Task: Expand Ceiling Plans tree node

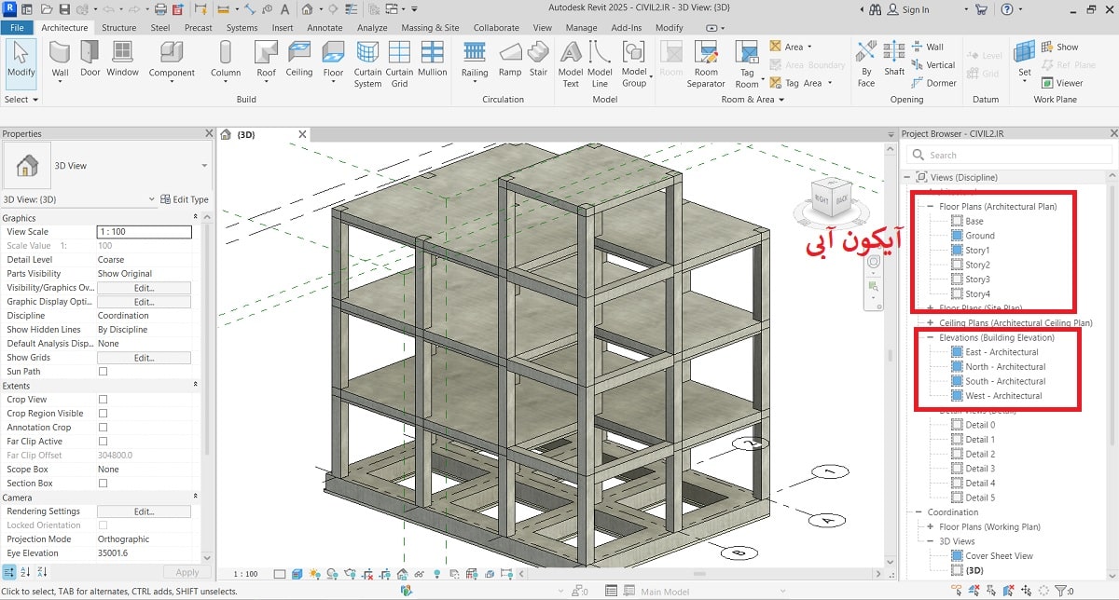Action: click(930, 323)
